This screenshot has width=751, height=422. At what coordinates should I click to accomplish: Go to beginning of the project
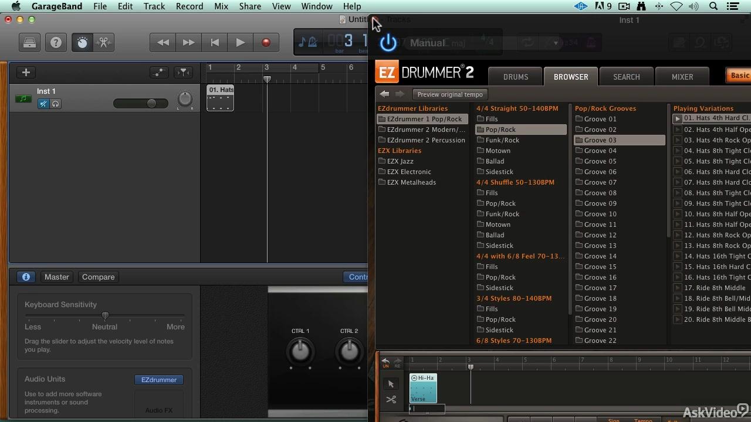(215, 43)
